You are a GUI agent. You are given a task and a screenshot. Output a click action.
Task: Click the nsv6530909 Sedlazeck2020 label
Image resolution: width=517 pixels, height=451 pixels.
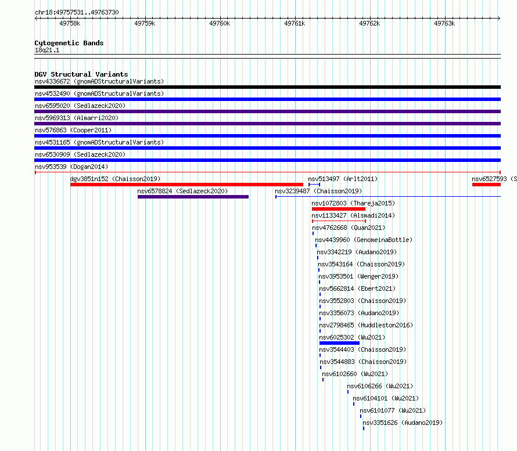(x=80, y=154)
